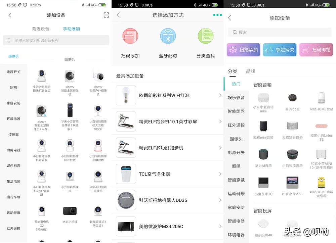Expand the 欧司朗彩虹系列WIFI灯泡 chevron

pyautogui.click(x=220, y=95)
